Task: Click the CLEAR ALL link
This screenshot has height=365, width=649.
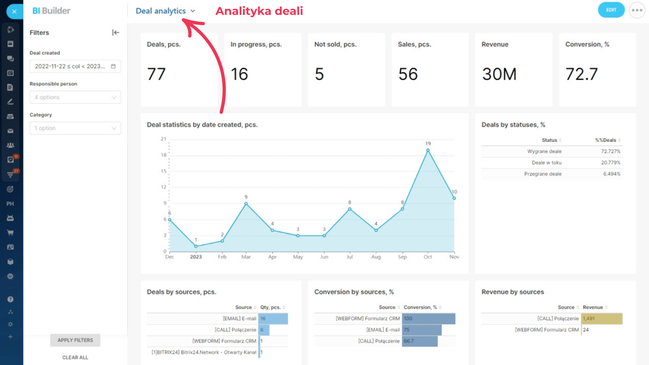Action: 75,357
